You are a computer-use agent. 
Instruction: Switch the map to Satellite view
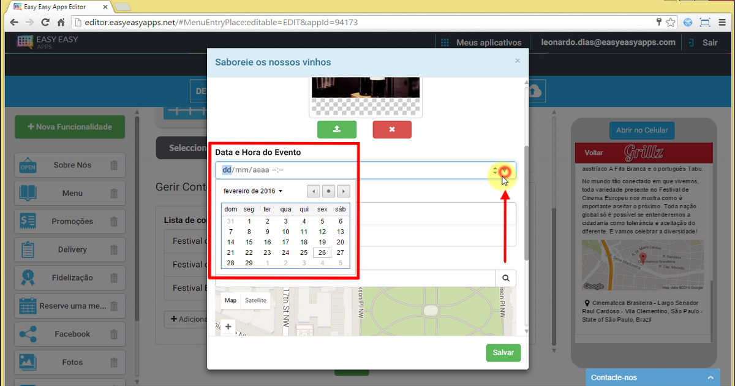click(255, 300)
